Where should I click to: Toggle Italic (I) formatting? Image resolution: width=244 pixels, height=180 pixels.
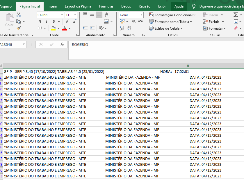[47, 21]
